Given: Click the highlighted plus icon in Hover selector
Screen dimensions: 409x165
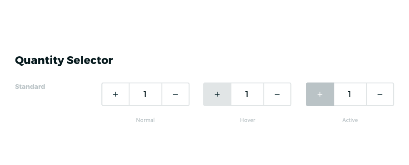Looking at the screenshot, I should point(217,94).
